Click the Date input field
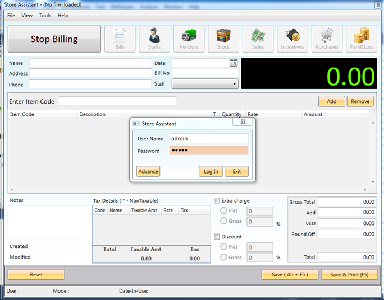Image resolution: width=384 pixels, height=300 pixels. pyautogui.click(x=201, y=63)
